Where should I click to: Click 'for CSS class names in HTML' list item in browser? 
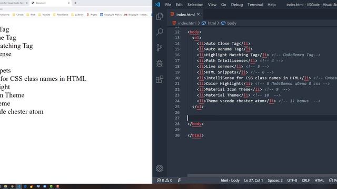43,79
